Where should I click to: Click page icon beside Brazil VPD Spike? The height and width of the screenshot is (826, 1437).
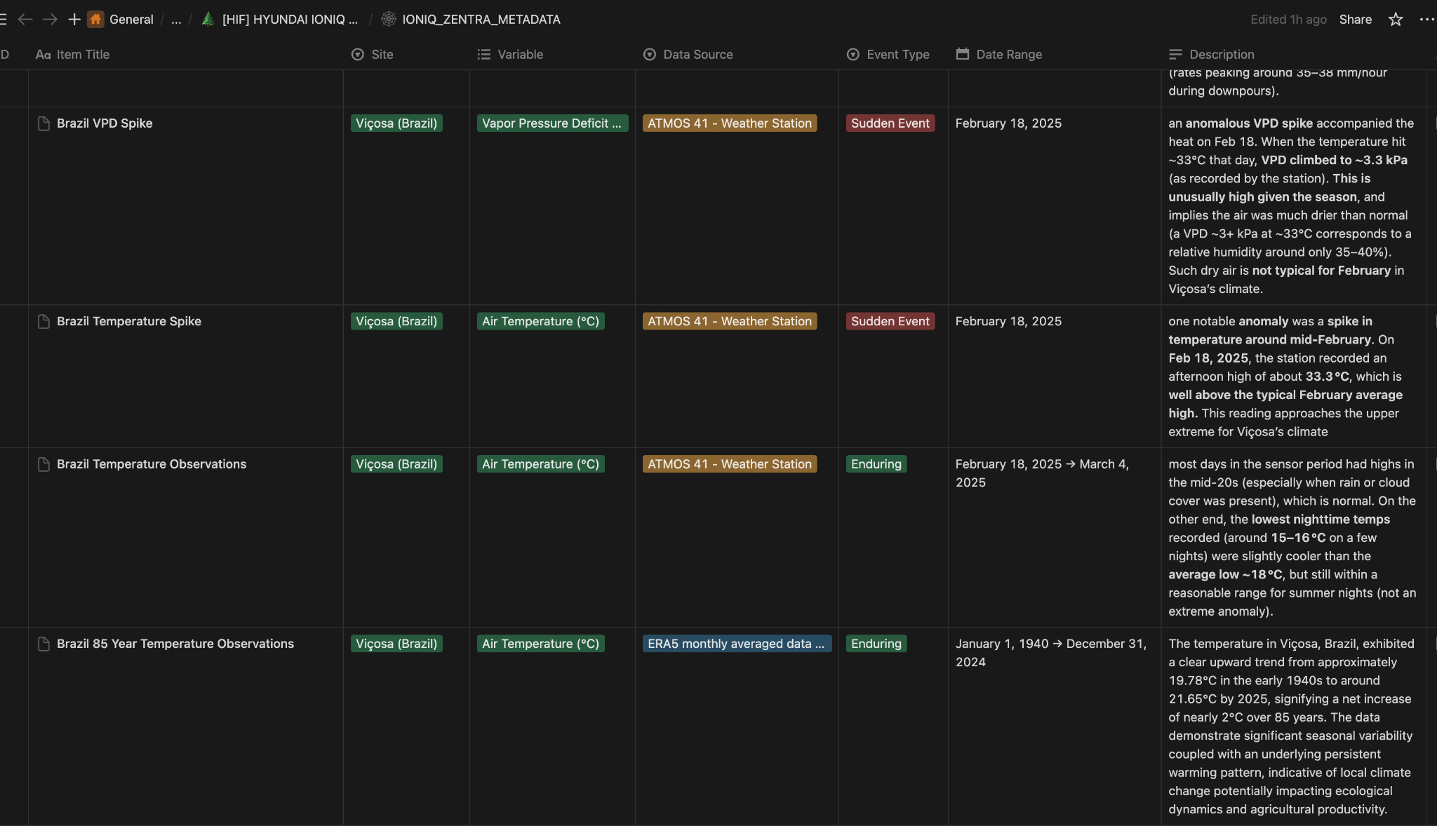(x=44, y=124)
